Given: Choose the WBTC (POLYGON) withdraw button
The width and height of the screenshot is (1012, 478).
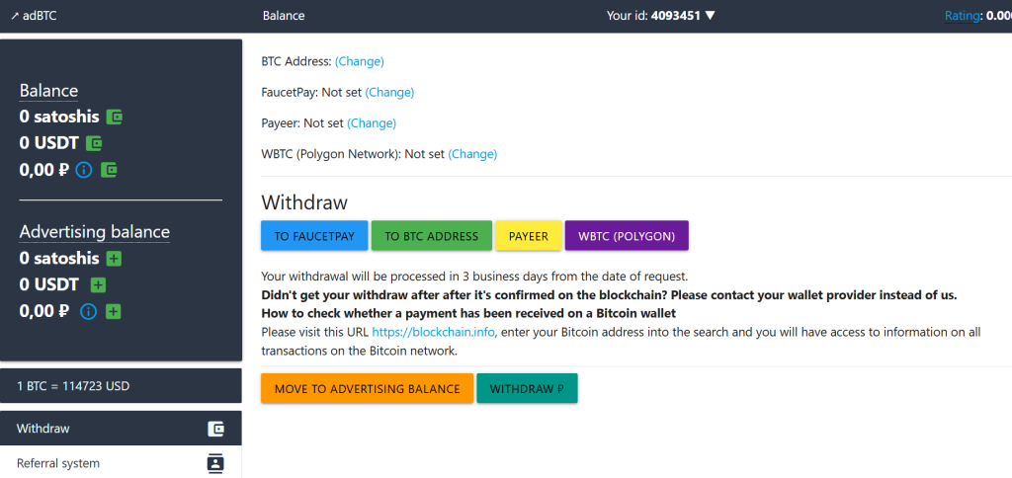Looking at the screenshot, I should (627, 236).
